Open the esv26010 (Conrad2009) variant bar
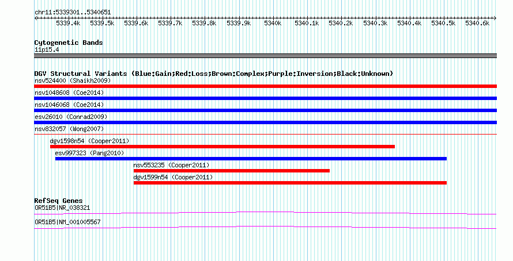Screen dimensions: 513x261 (265, 122)
